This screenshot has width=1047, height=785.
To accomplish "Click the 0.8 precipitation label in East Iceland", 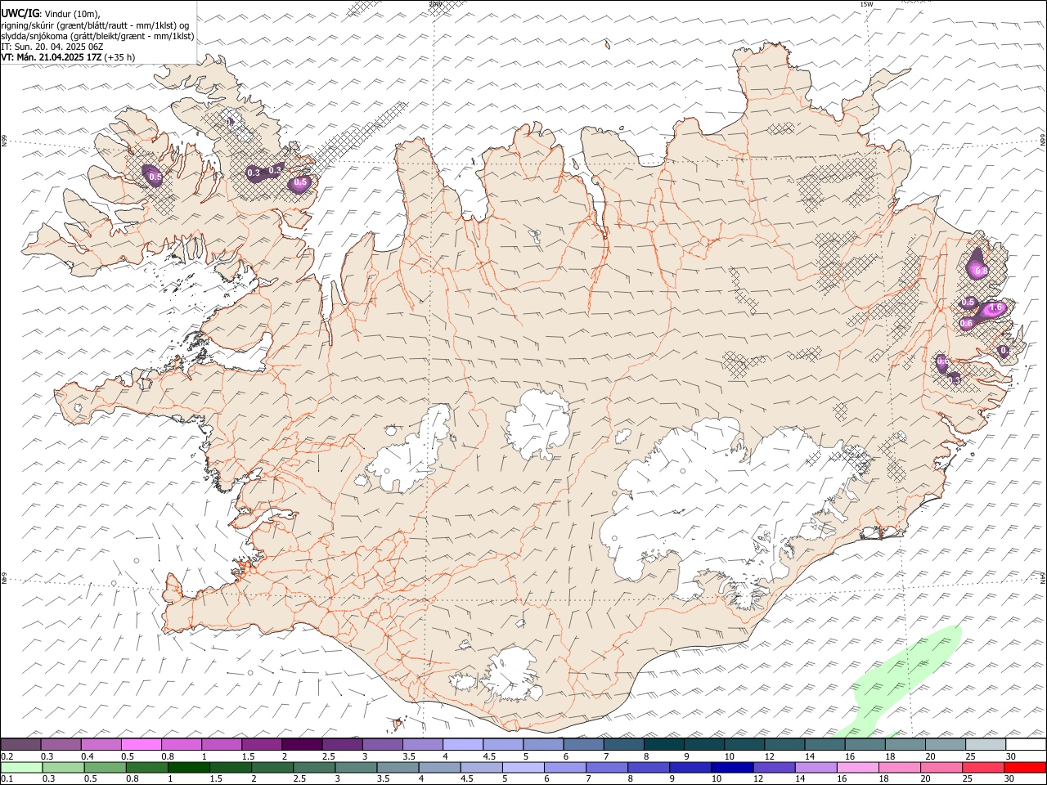I will click(980, 271).
